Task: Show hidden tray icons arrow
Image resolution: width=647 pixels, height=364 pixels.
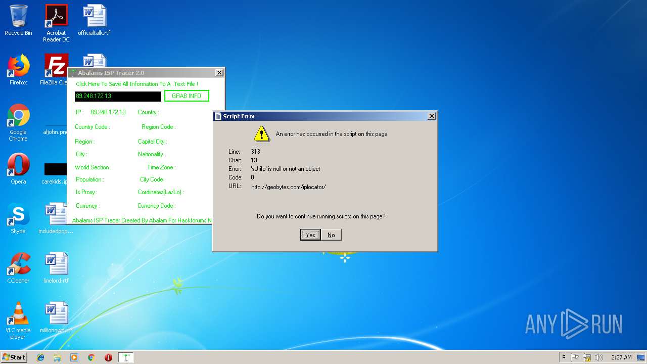Action: pyautogui.click(x=564, y=357)
